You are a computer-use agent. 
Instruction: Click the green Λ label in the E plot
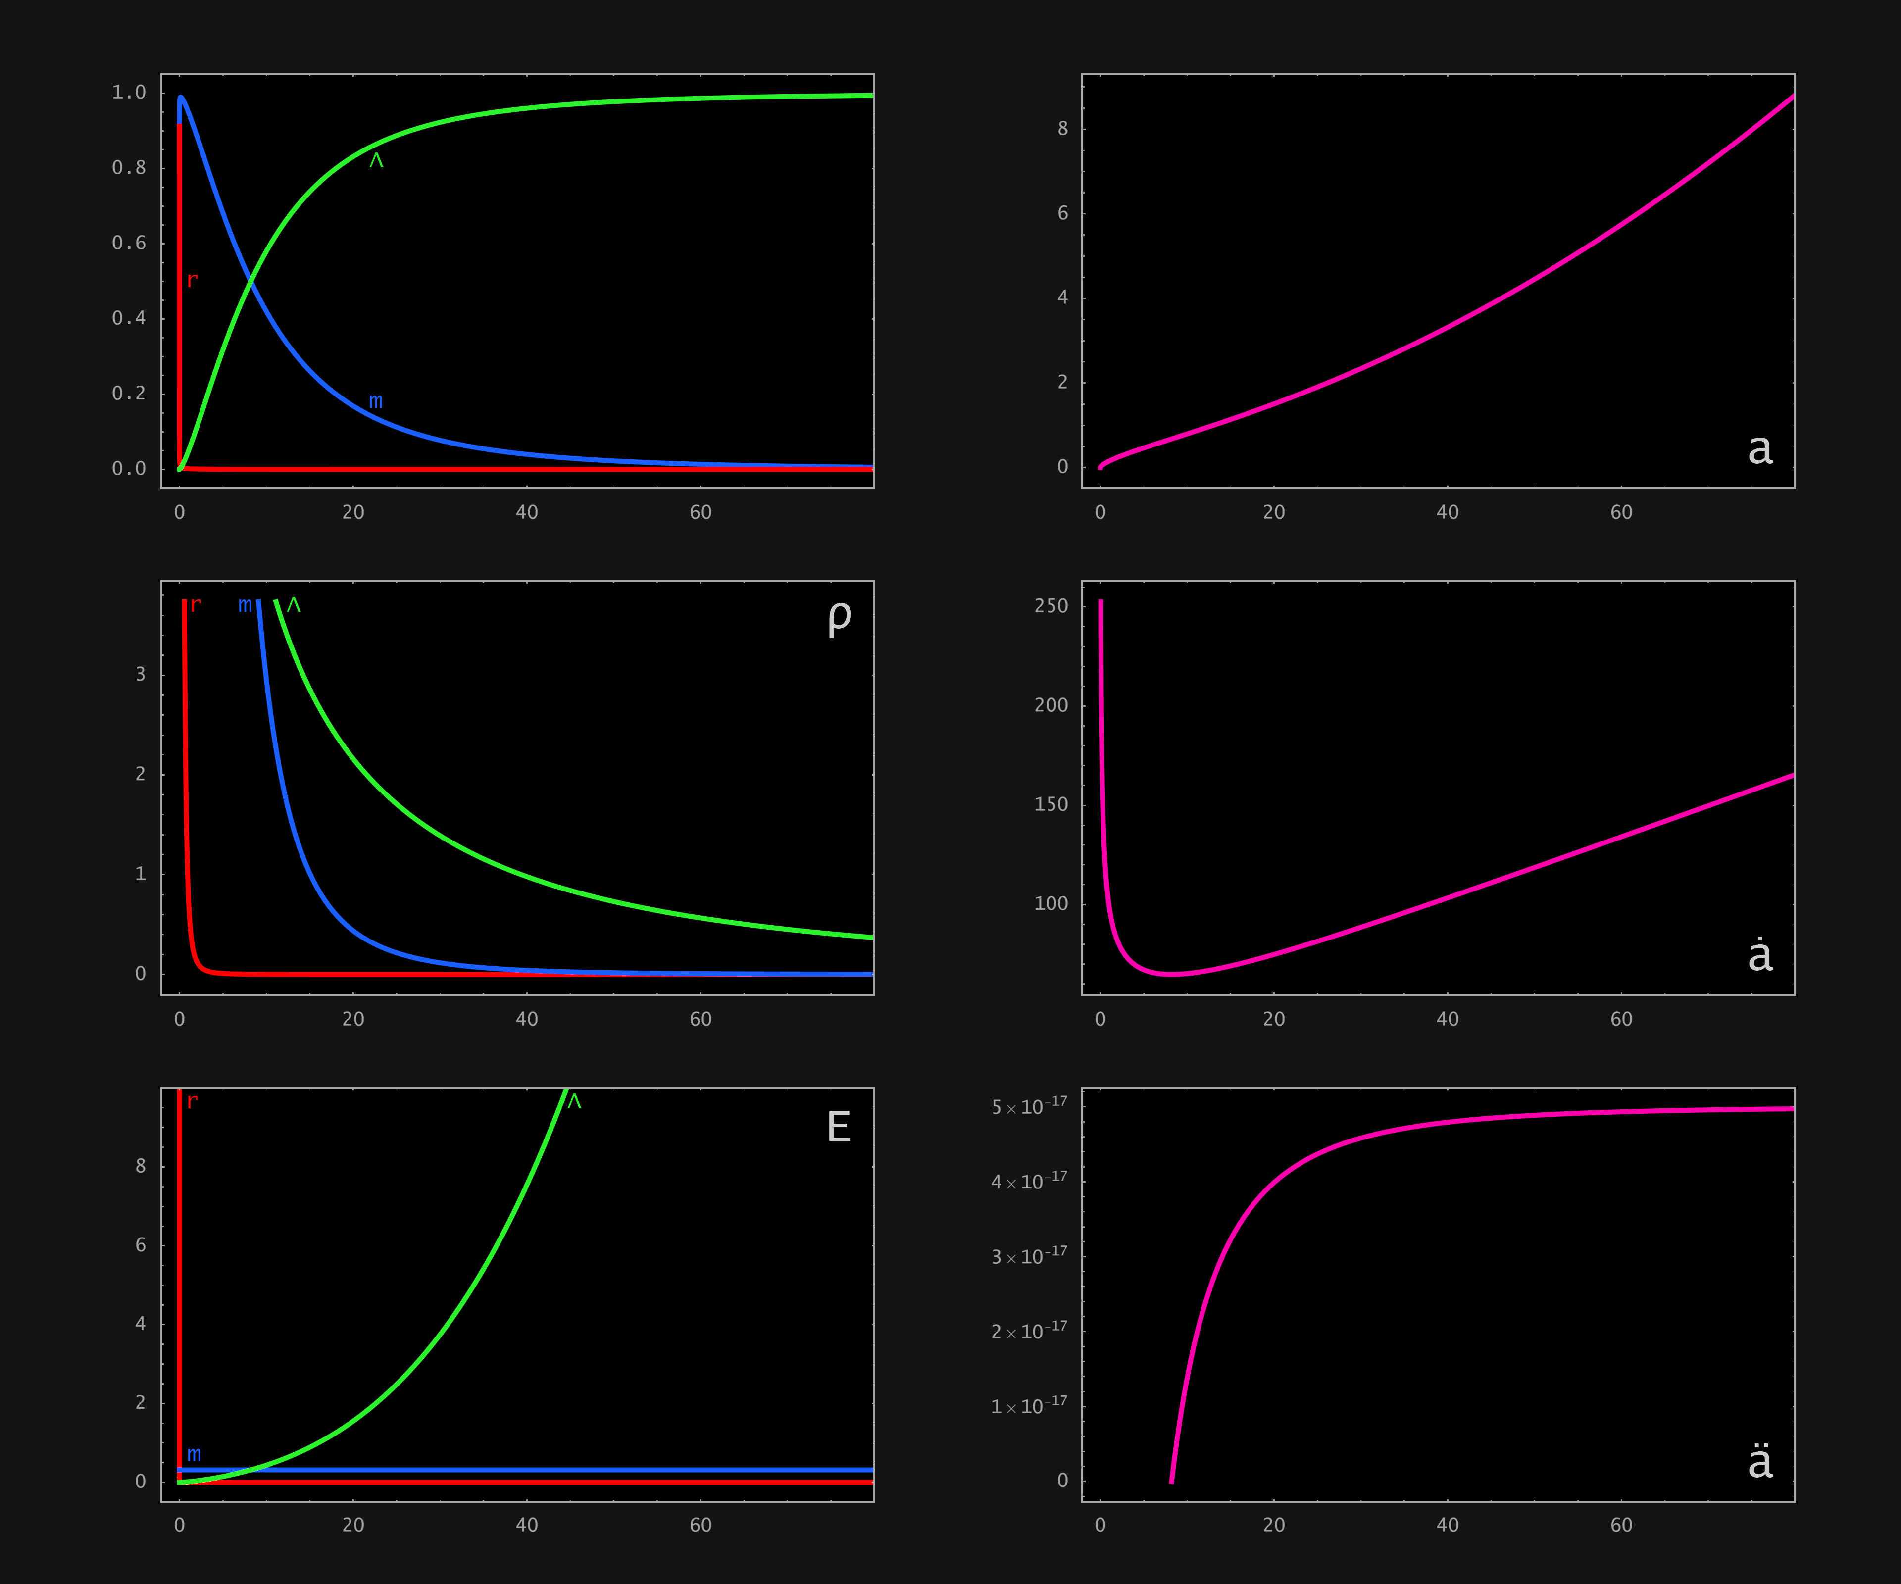point(574,1101)
